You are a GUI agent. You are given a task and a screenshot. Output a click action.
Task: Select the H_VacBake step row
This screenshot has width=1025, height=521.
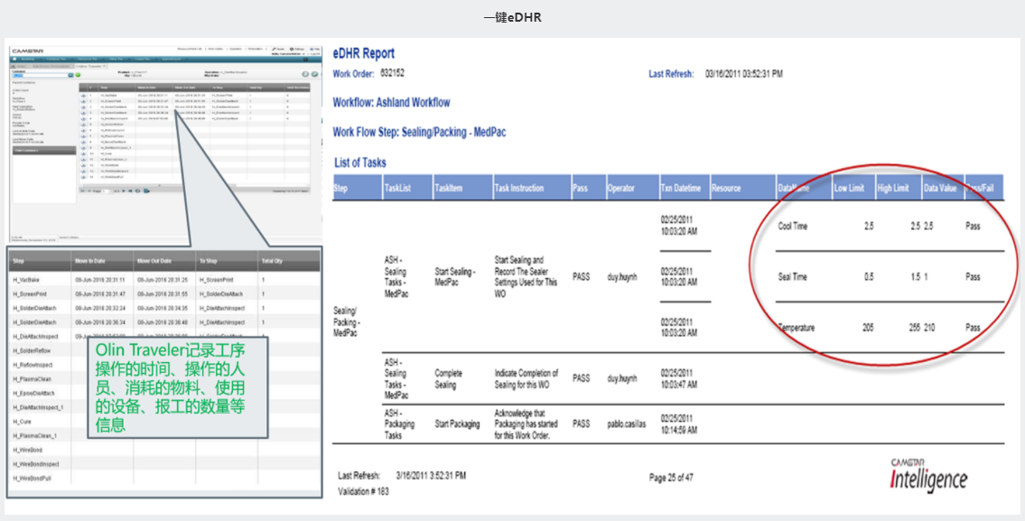164,280
